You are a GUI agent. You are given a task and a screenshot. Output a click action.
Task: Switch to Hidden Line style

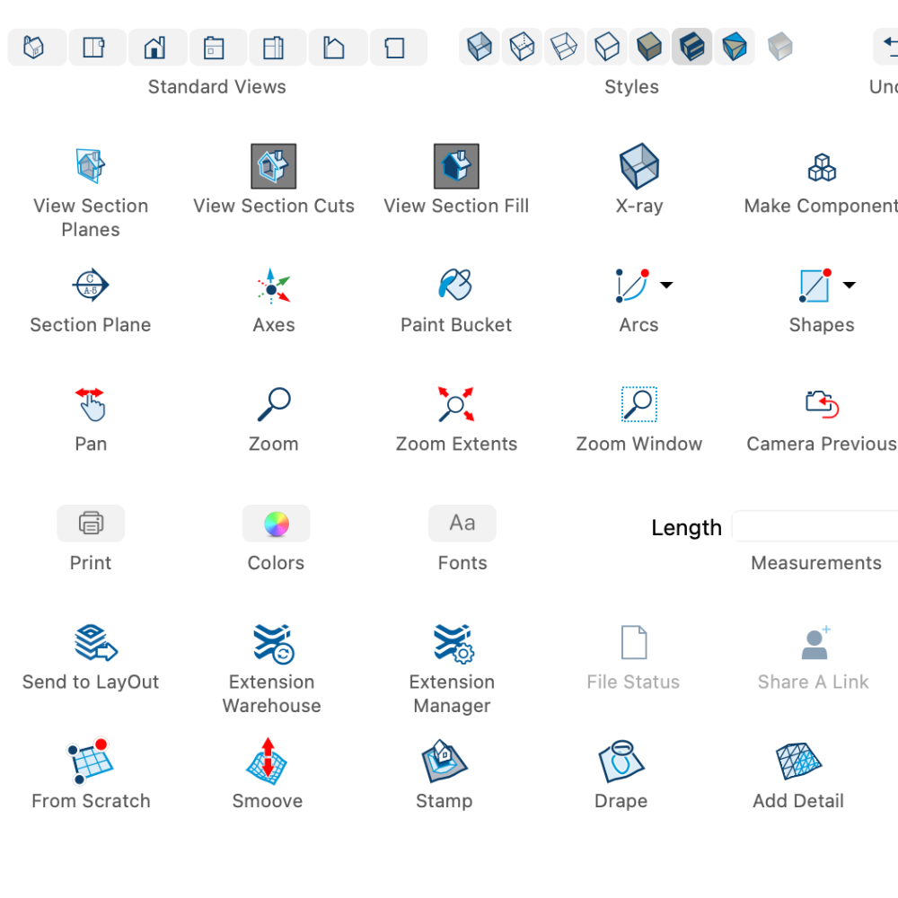click(x=607, y=47)
